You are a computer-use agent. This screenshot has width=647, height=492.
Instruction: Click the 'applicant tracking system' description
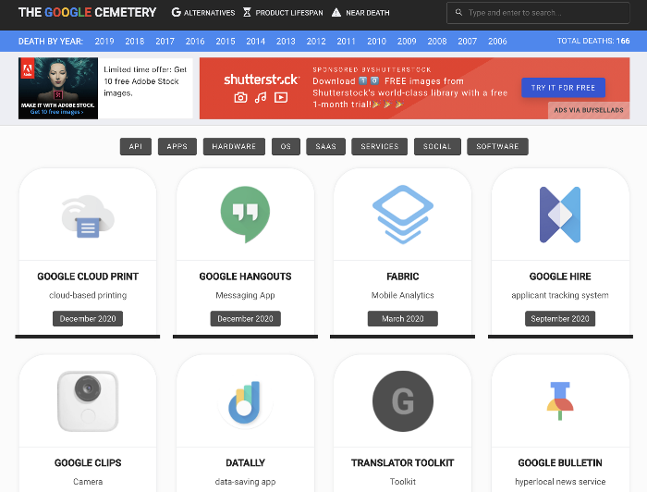(560, 296)
